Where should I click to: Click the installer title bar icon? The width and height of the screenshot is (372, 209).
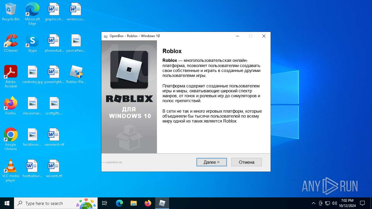click(106, 36)
